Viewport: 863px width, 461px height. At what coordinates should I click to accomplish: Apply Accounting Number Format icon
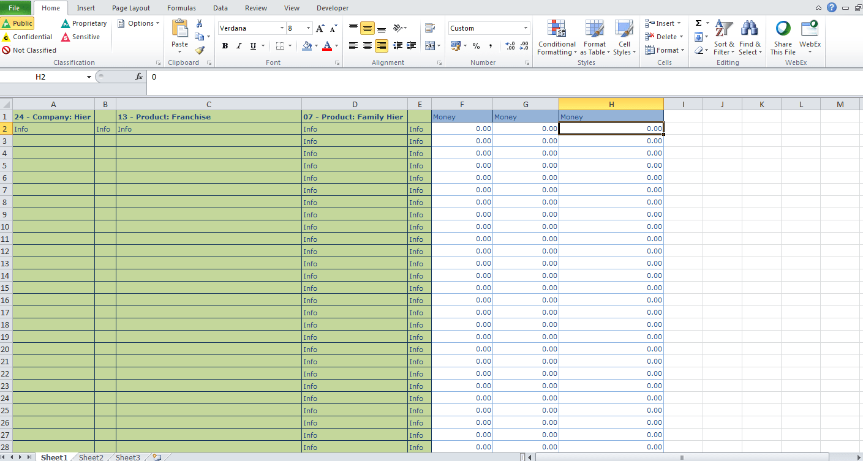point(456,46)
